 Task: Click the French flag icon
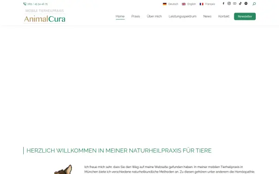click(x=201, y=4)
